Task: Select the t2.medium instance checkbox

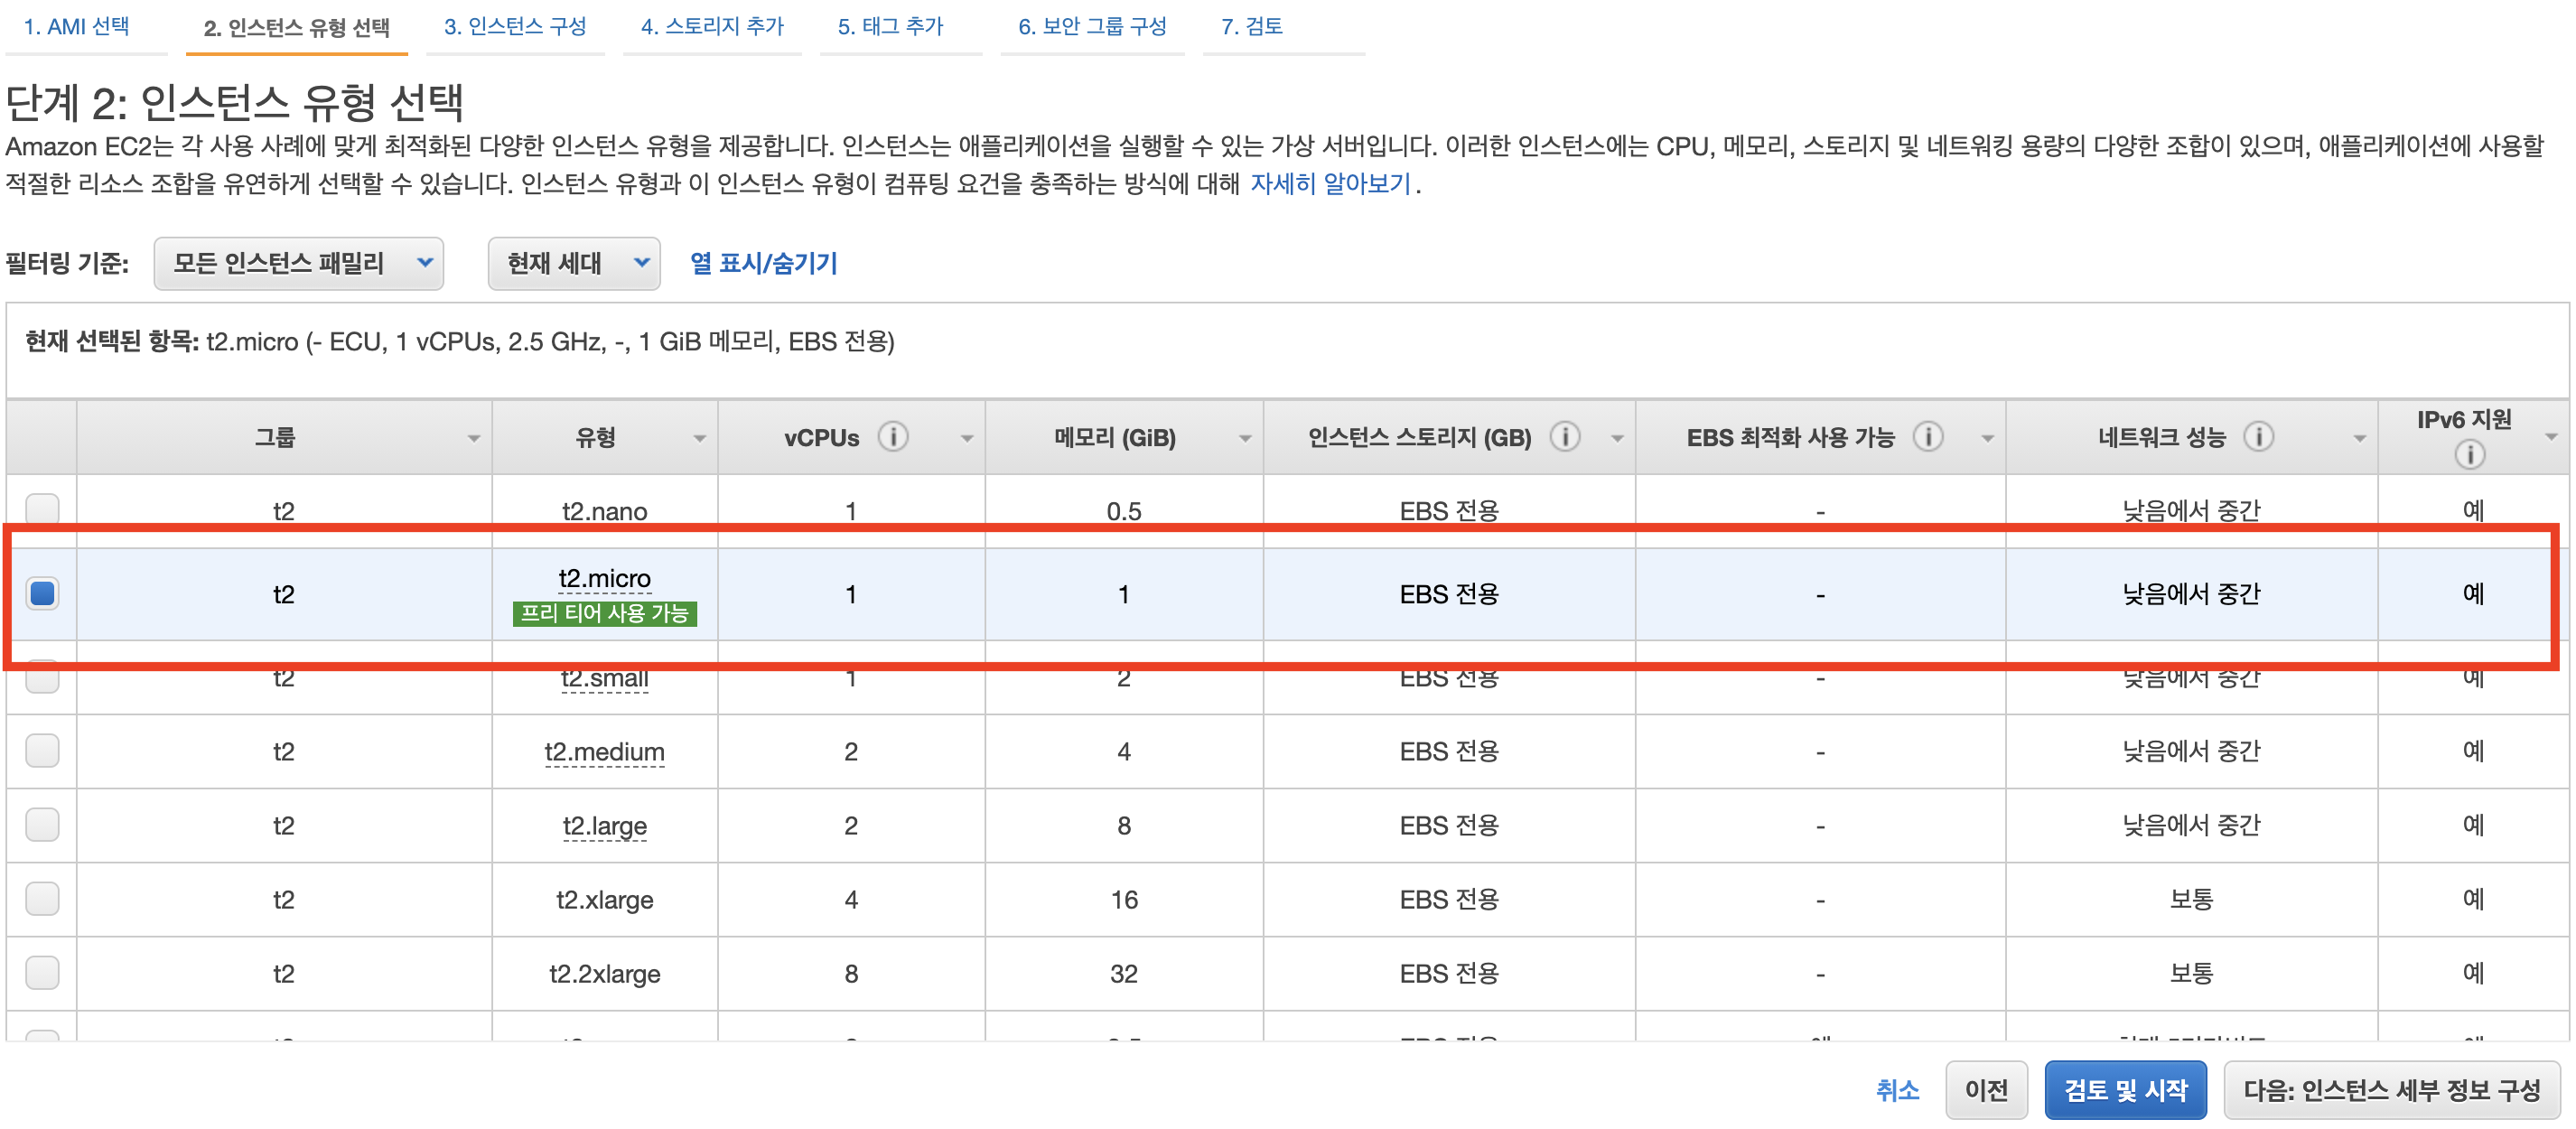Action: click(x=42, y=750)
